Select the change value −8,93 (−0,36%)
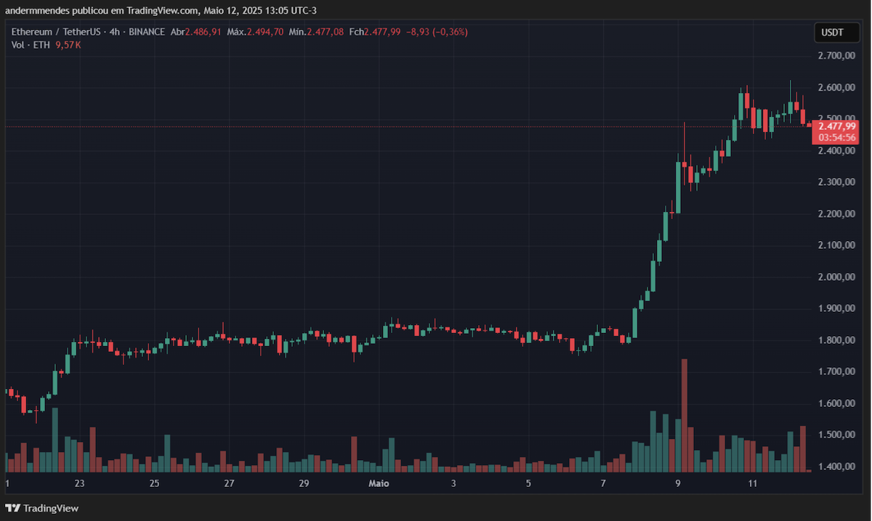The width and height of the screenshot is (872, 521). click(x=437, y=32)
